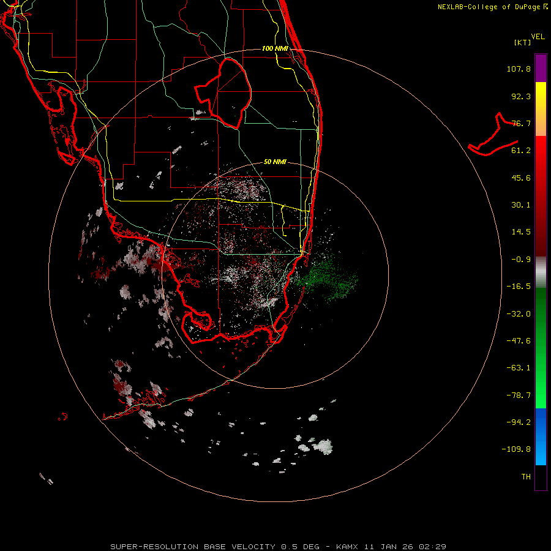Click the [KT] units label
The height and width of the screenshot is (551, 551).
point(523,42)
